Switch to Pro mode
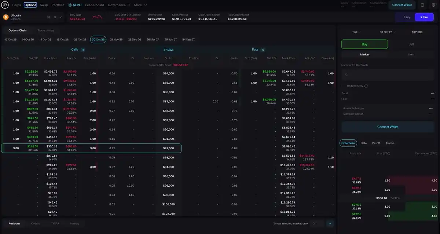 pos(424,17)
